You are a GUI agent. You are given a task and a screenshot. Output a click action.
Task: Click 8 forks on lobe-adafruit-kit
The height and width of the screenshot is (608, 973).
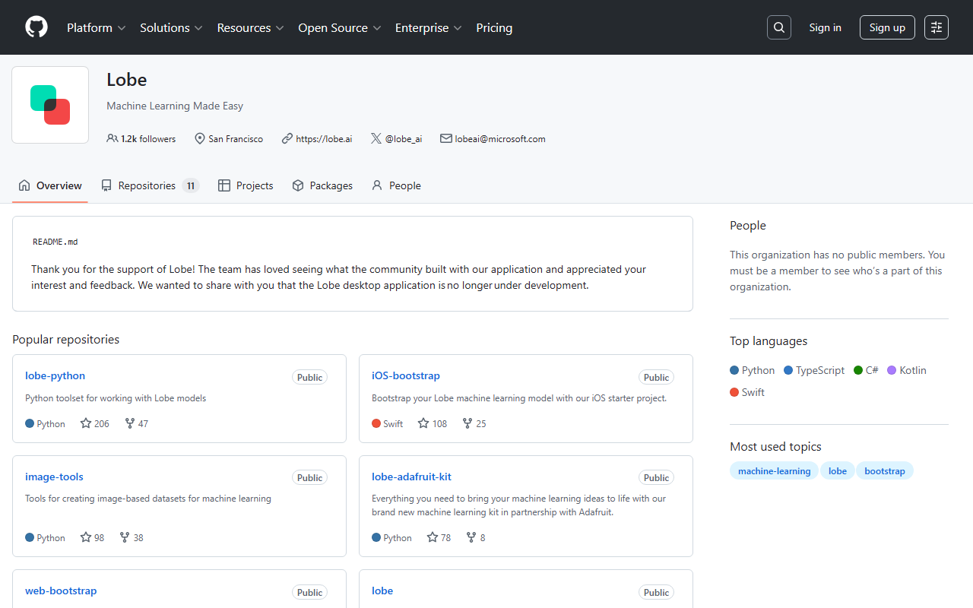(476, 537)
